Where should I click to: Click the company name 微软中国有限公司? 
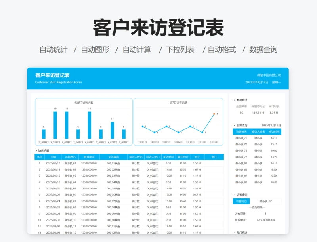(x=269, y=75)
